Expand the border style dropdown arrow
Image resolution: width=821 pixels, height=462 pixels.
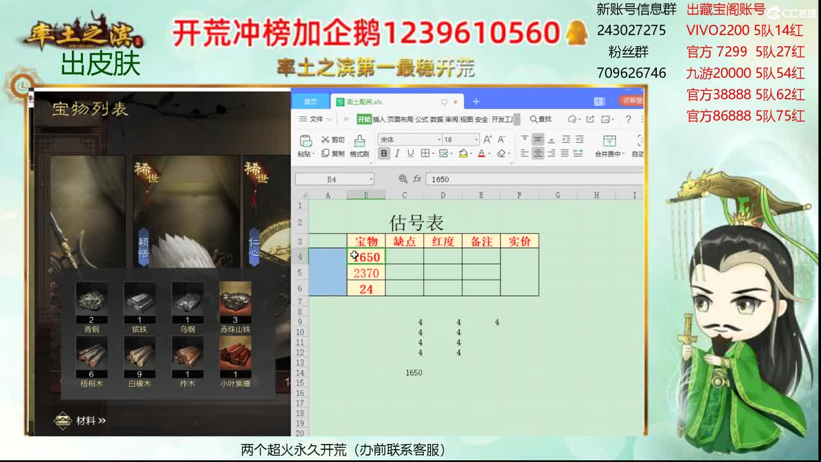coord(432,154)
